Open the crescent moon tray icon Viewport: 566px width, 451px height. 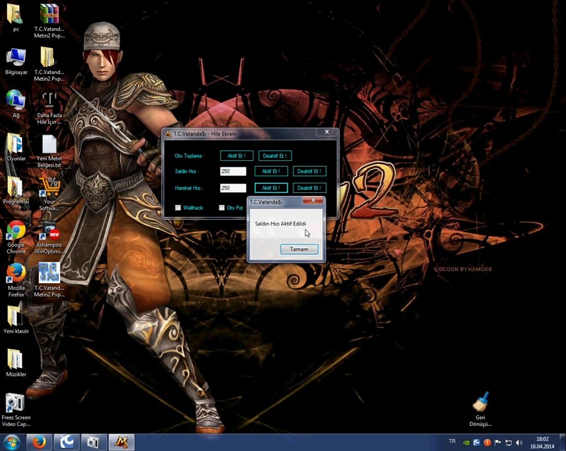476,442
